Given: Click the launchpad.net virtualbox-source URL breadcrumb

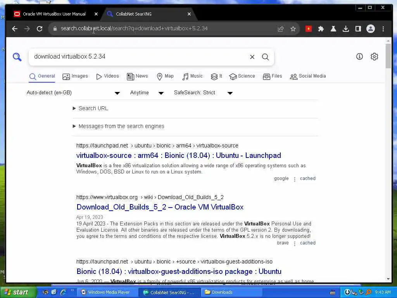Looking at the screenshot, I should pos(157,146).
